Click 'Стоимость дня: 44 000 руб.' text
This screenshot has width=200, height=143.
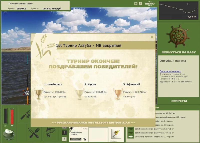coord(174,76)
